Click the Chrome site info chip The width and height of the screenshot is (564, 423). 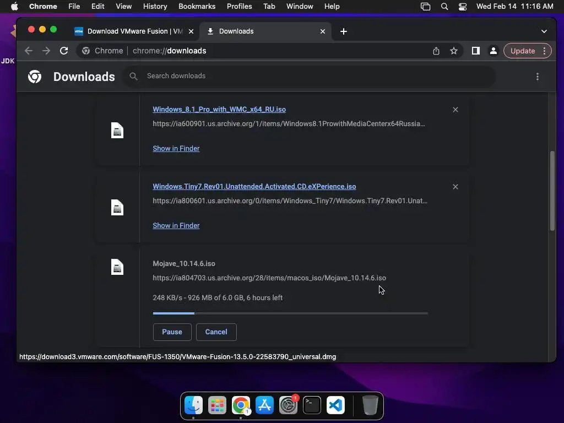click(x=102, y=51)
